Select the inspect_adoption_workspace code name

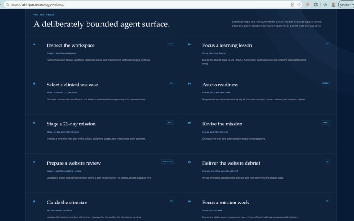point(61,53)
